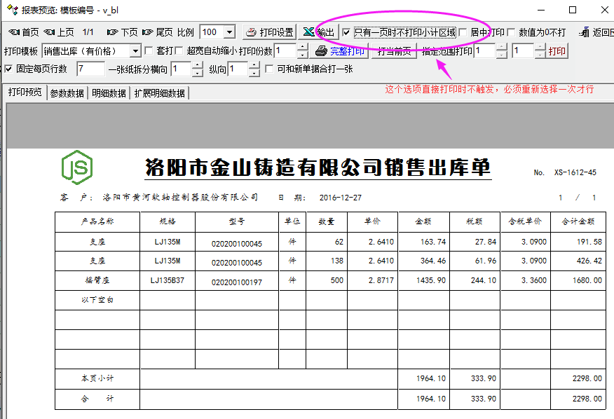Enable 居中打印 checkbox

[x=463, y=32]
